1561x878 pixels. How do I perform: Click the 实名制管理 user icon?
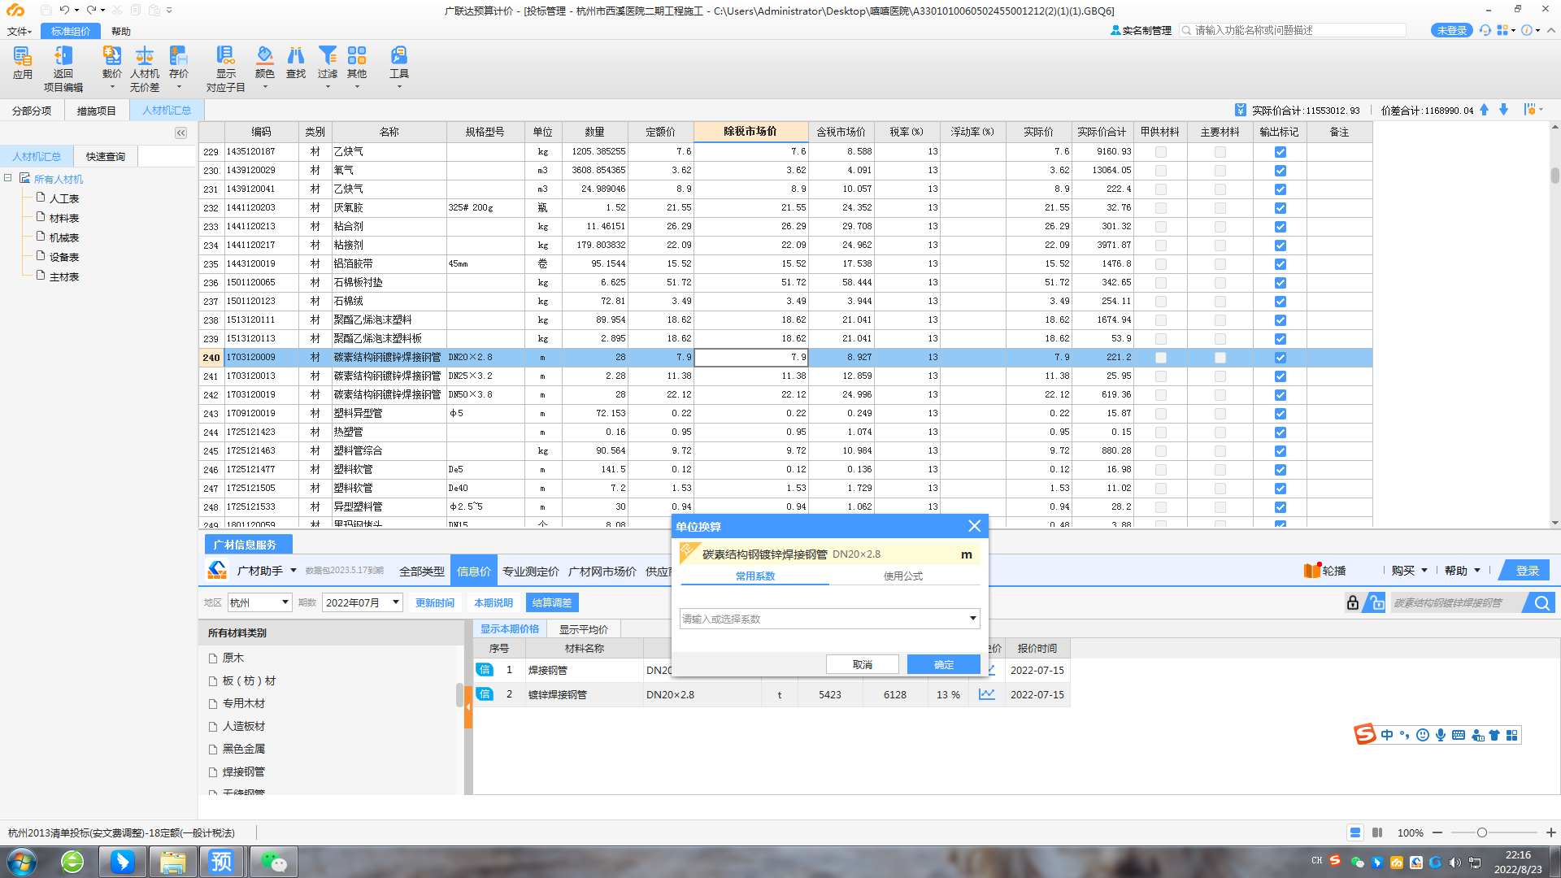[x=1115, y=30]
